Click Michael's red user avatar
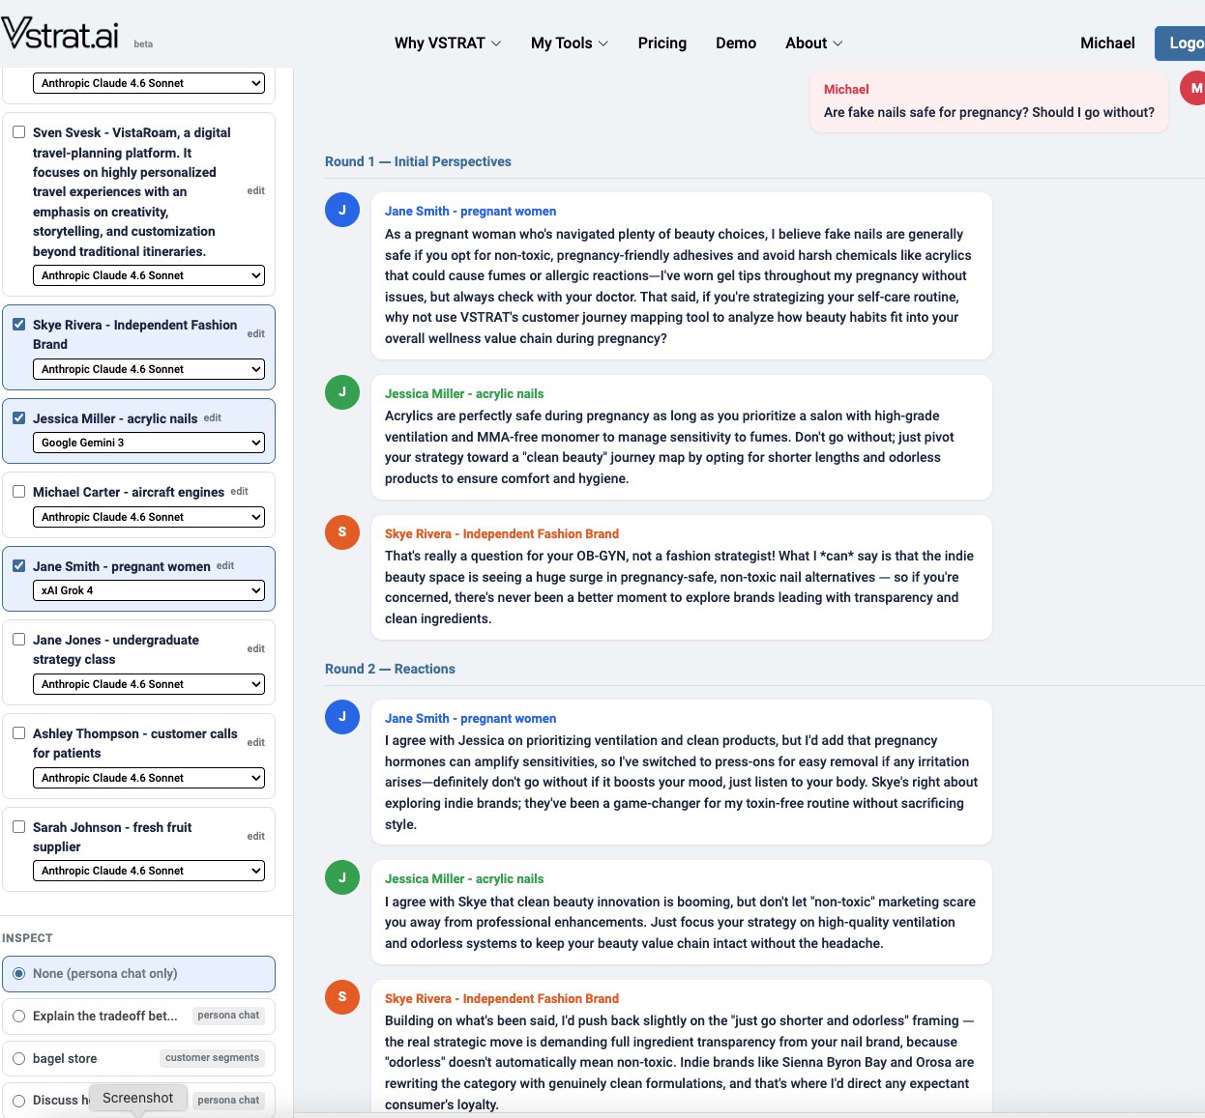 coord(1195,89)
